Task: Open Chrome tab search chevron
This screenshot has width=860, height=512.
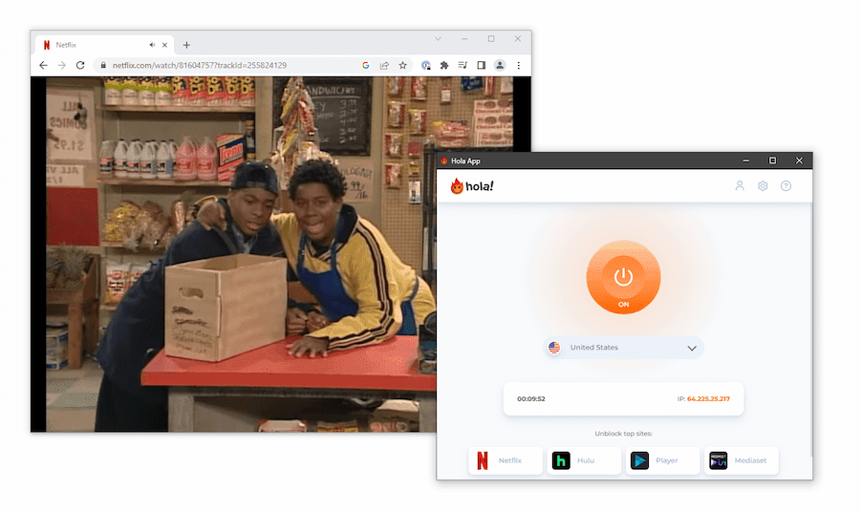Action: pos(438,39)
